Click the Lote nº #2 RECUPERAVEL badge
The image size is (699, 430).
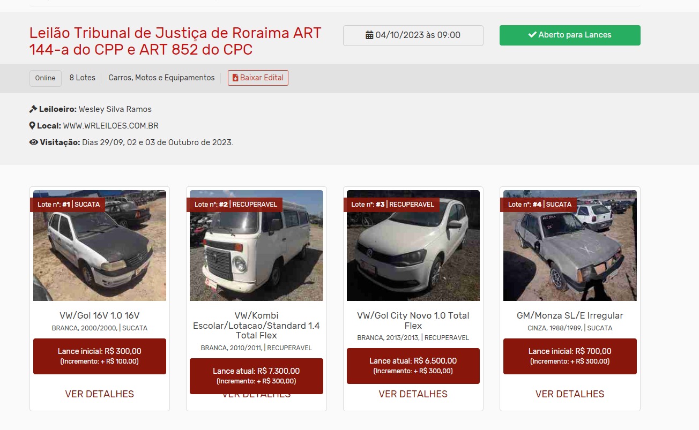pyautogui.click(x=234, y=205)
